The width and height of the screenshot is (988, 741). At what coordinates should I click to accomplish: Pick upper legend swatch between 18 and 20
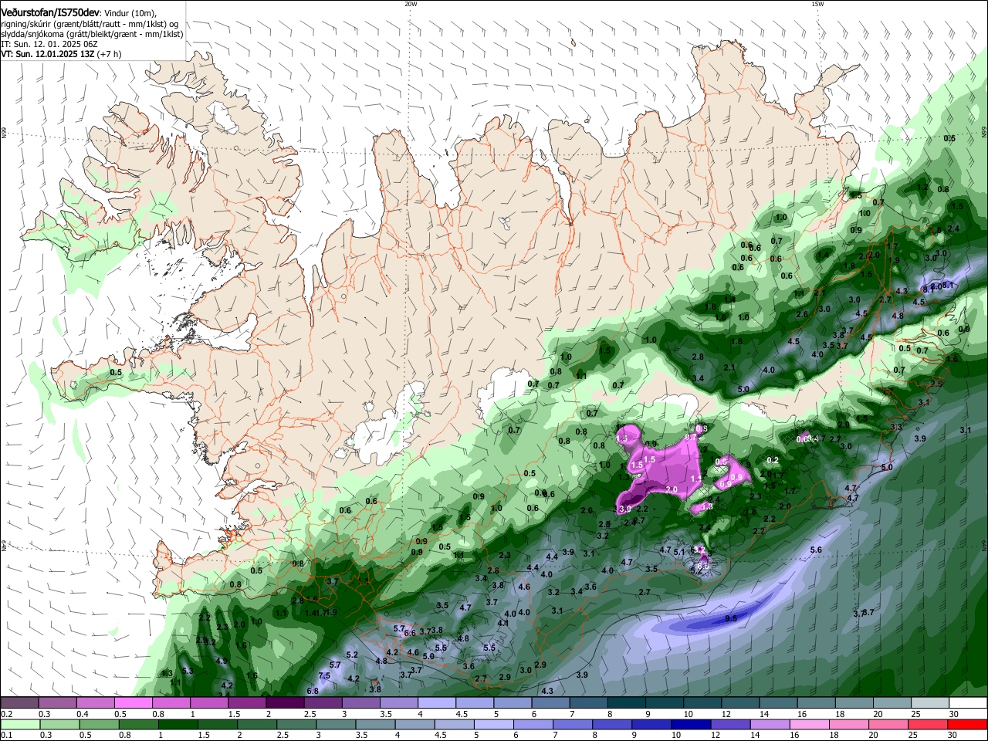(x=854, y=703)
